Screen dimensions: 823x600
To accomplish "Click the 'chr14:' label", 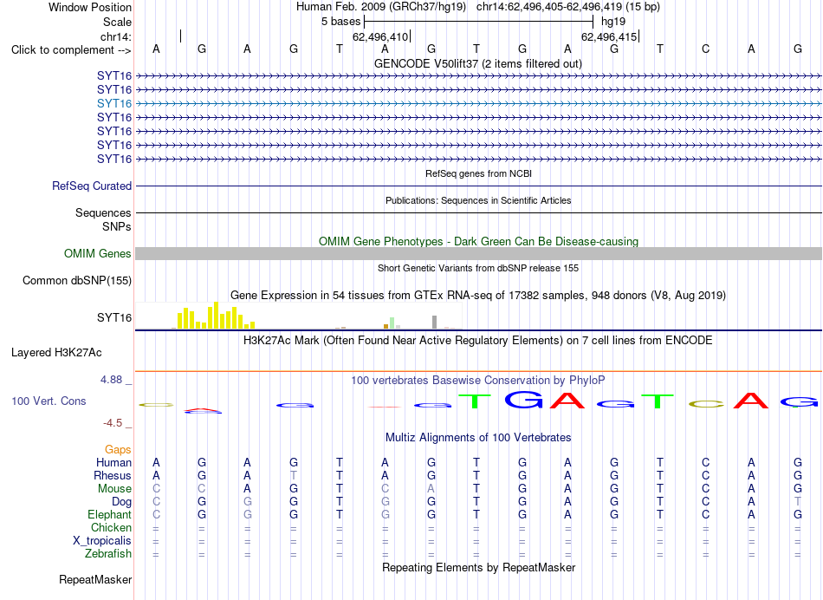I will pos(115,36).
